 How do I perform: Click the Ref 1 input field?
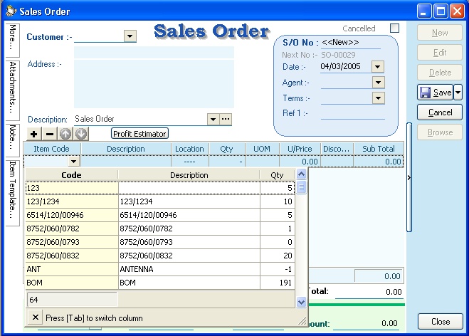click(x=352, y=113)
